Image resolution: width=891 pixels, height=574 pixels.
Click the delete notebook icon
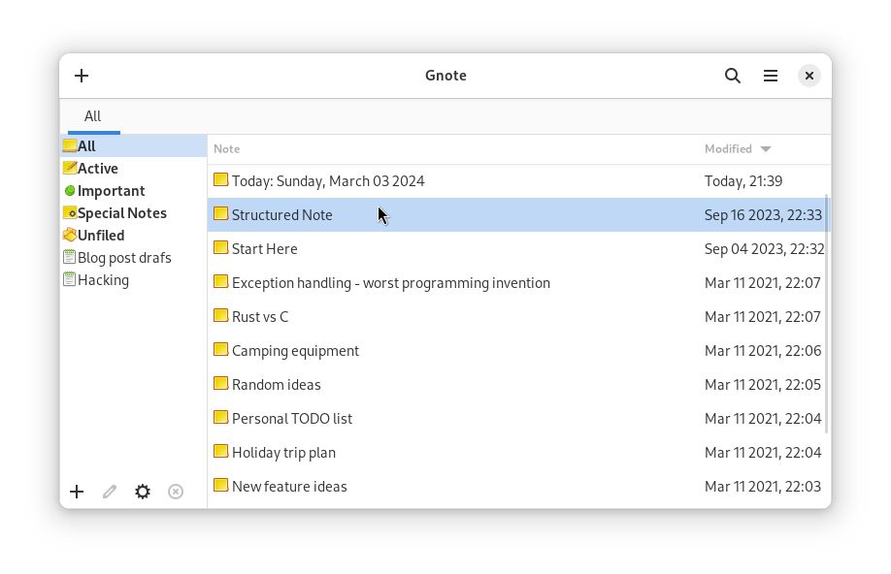pos(176,492)
